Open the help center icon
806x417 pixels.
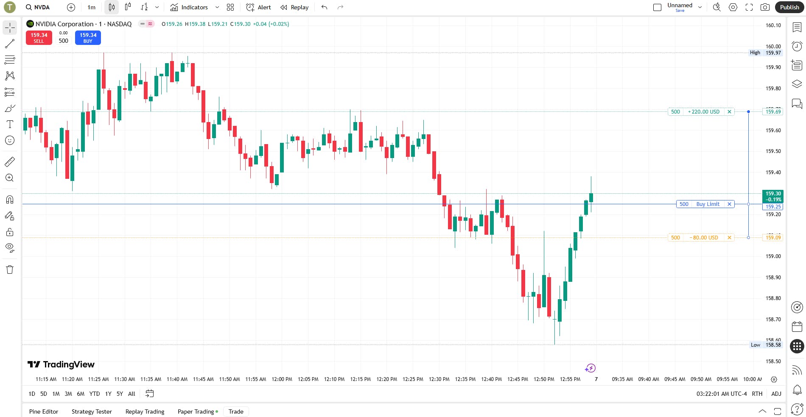tap(797, 409)
